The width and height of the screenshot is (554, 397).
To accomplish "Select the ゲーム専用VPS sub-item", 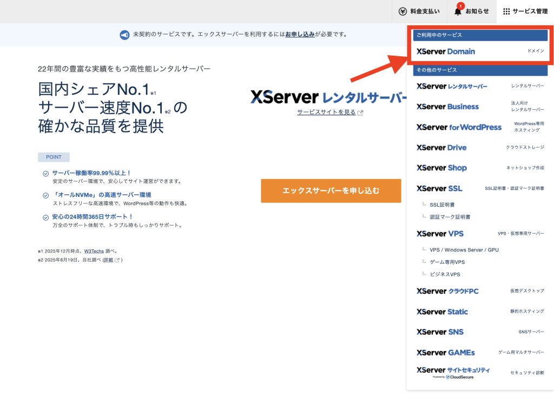I will pyautogui.click(x=447, y=262).
